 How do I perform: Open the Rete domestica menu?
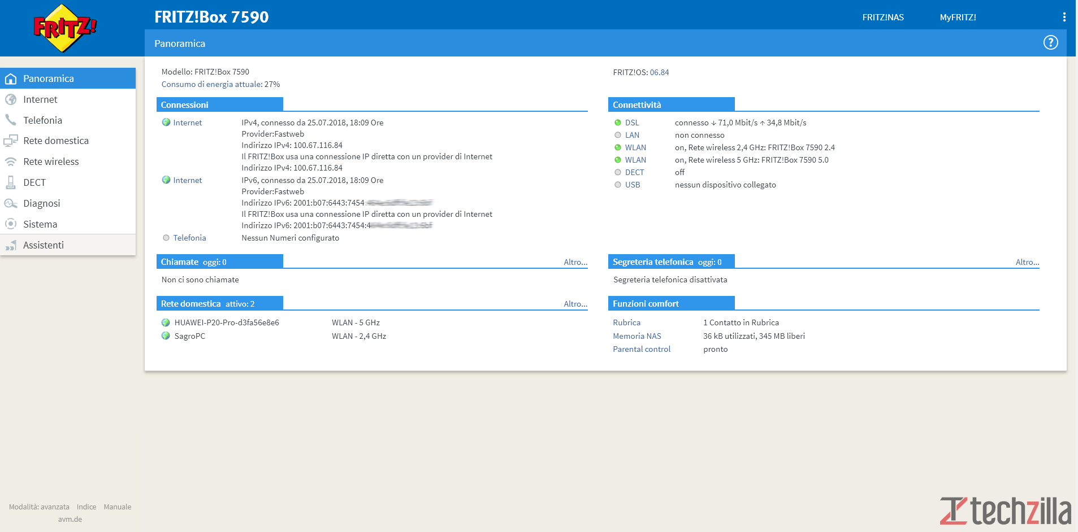pyautogui.click(x=55, y=141)
